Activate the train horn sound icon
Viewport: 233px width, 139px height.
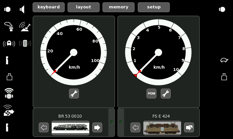click(9, 43)
